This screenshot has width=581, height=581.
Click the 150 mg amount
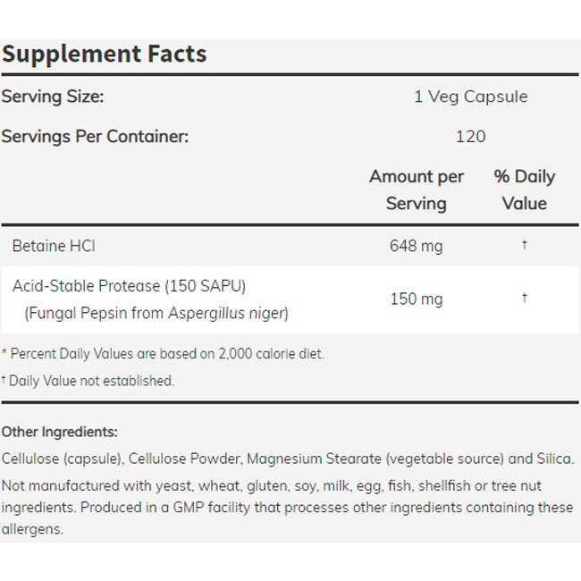(417, 299)
